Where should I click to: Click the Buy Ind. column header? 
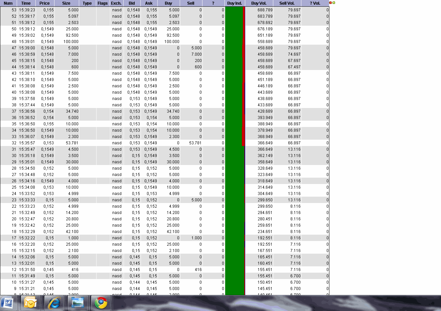[x=235, y=3]
